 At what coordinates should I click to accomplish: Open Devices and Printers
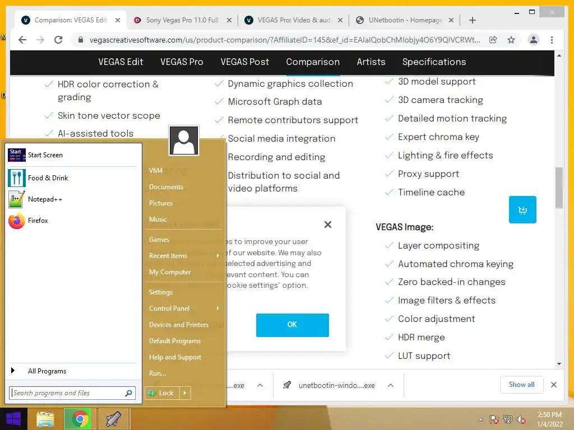coord(178,325)
